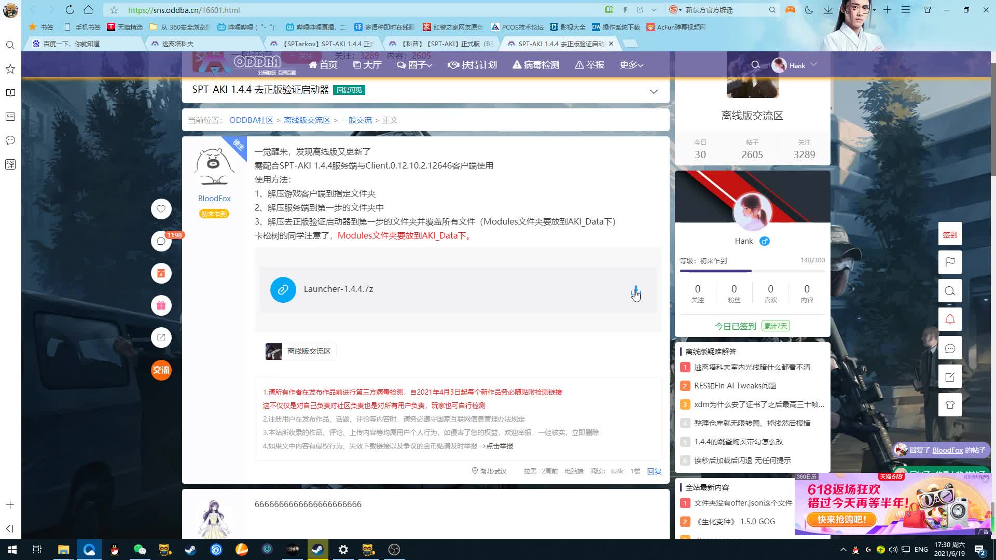
Task: Open article 1.4.4的跳蚤购买带勾怎么改
Action: (739, 442)
